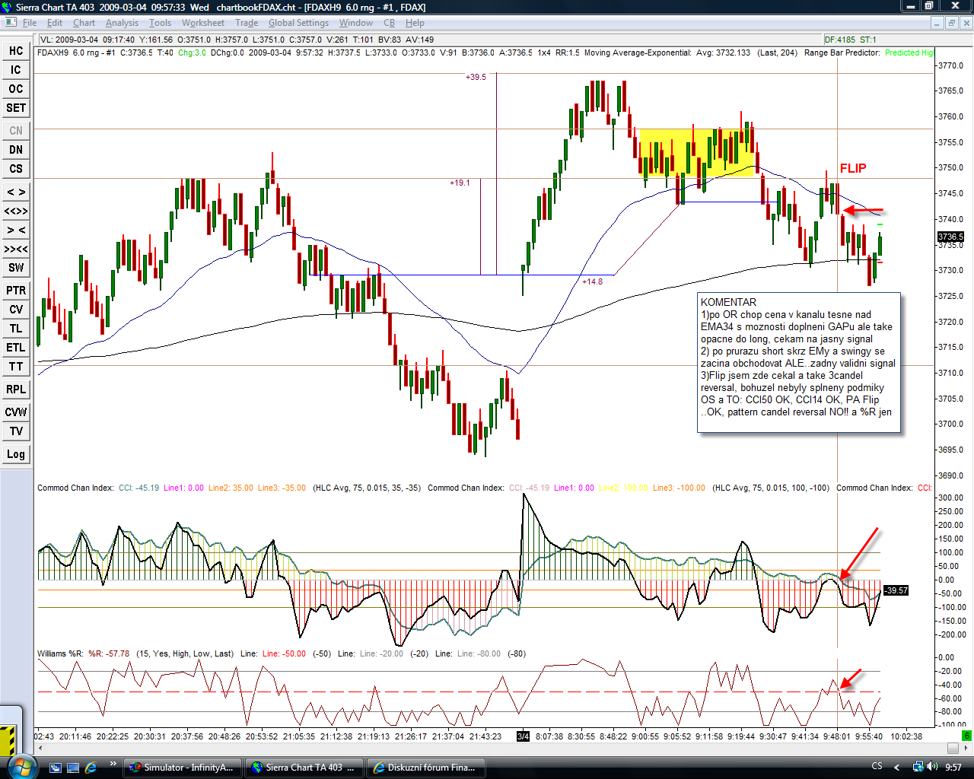Click the HC toolbar button

pyautogui.click(x=16, y=51)
